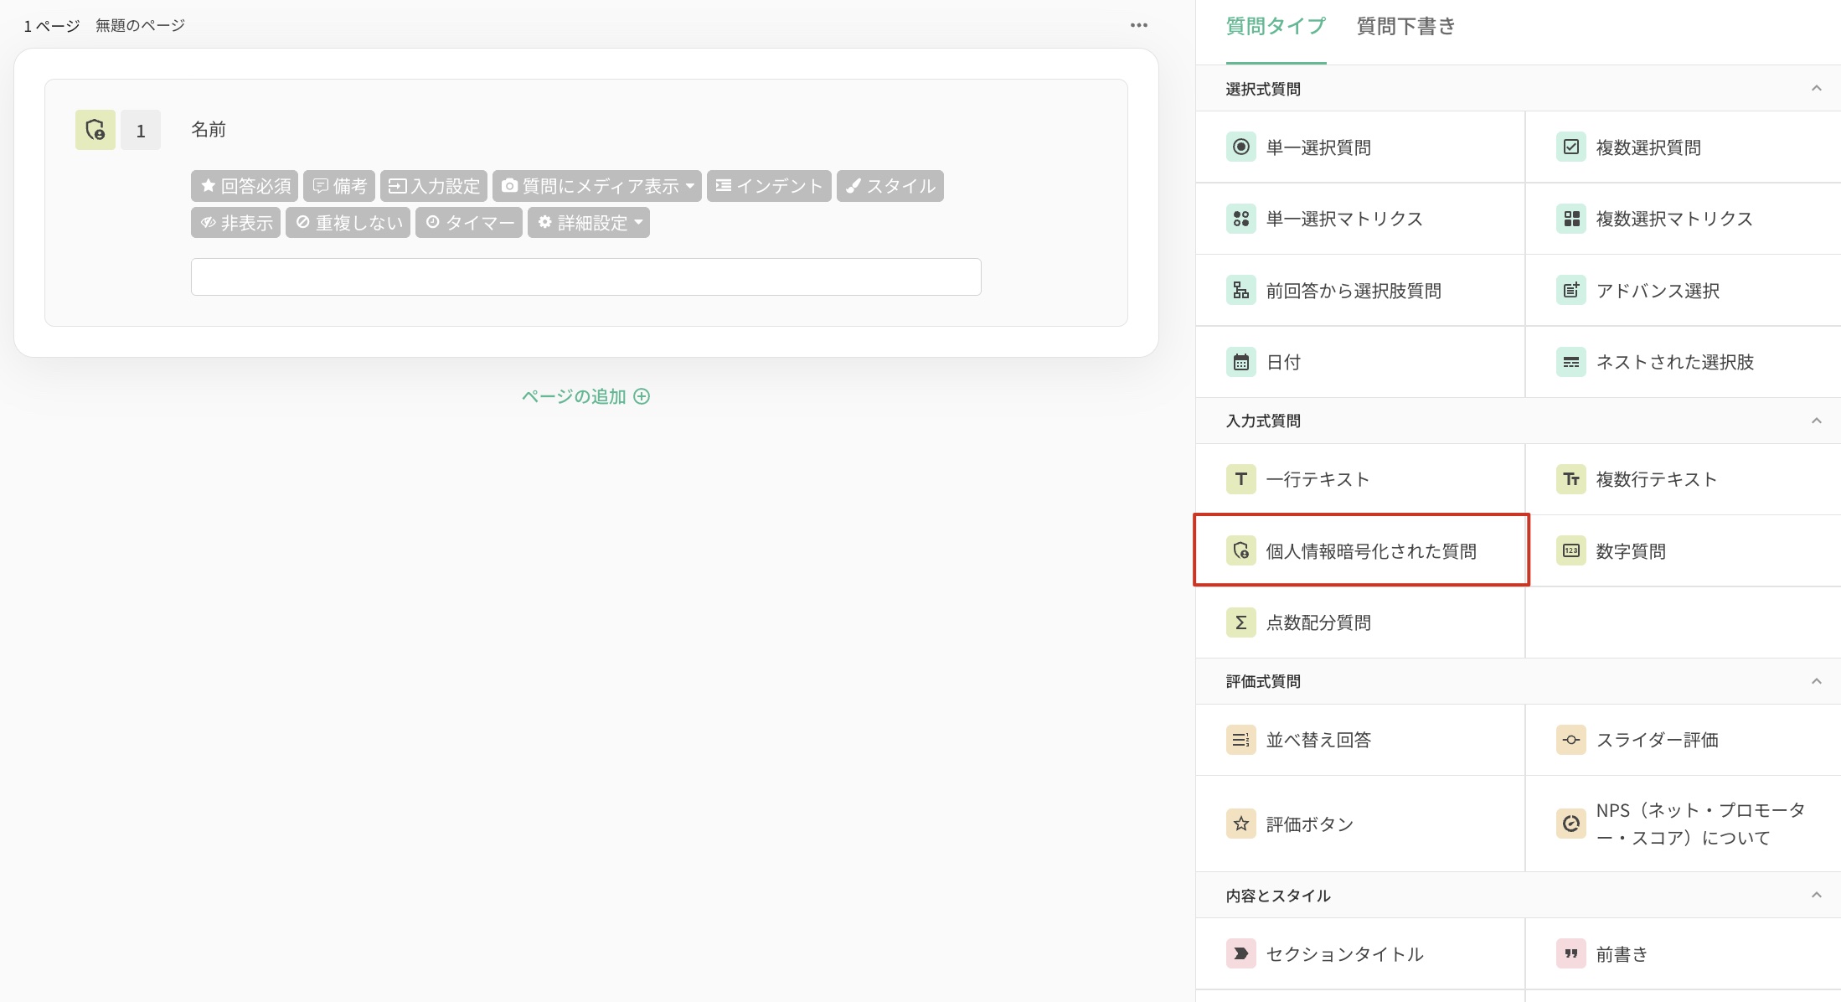1841x1002 pixels.
Task: Collapse the 選択式質問 section
Action: [1816, 89]
